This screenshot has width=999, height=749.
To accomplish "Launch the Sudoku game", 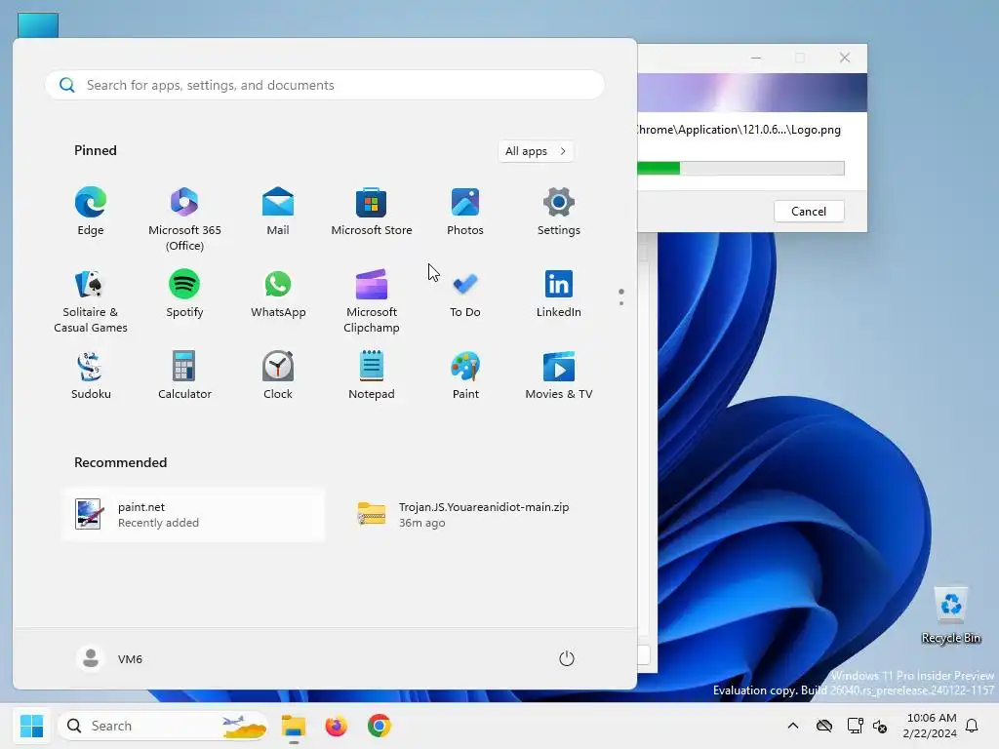I will click(x=91, y=375).
